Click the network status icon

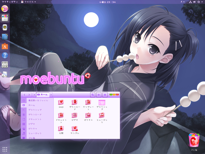[x=190, y=2]
